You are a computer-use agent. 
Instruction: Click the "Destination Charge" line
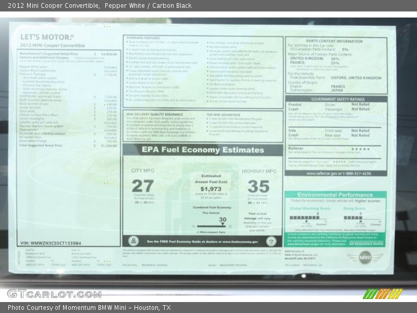click(33, 141)
